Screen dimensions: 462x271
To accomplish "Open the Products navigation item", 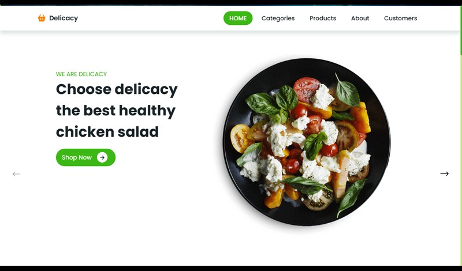I will 323,18.
